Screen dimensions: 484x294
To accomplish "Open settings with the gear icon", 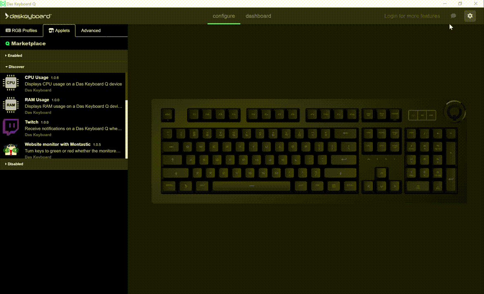I will coord(470,16).
